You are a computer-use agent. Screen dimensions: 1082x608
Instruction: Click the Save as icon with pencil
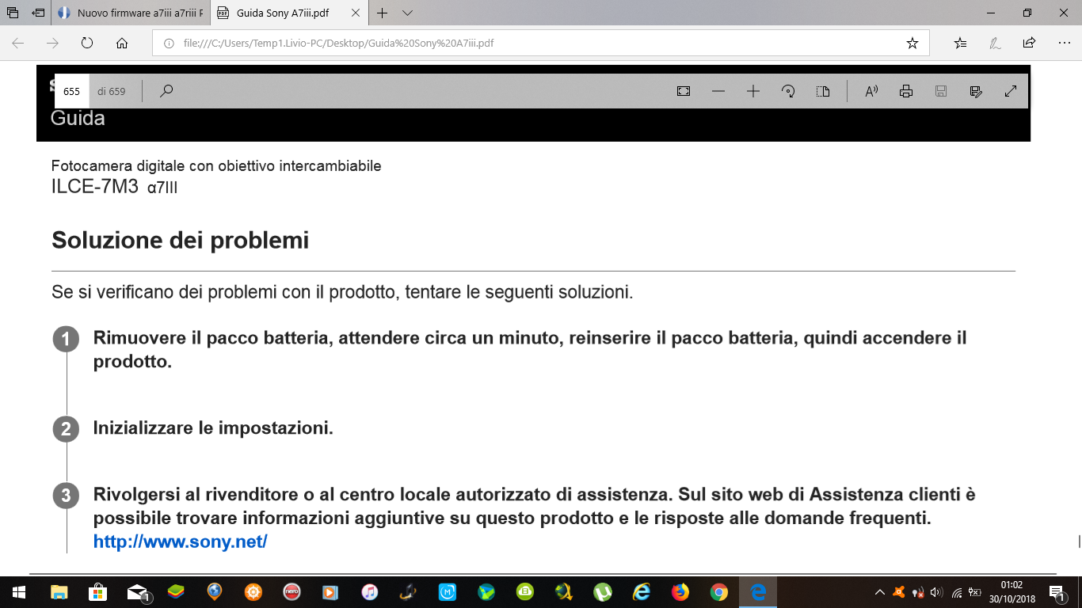pyautogui.click(x=976, y=91)
